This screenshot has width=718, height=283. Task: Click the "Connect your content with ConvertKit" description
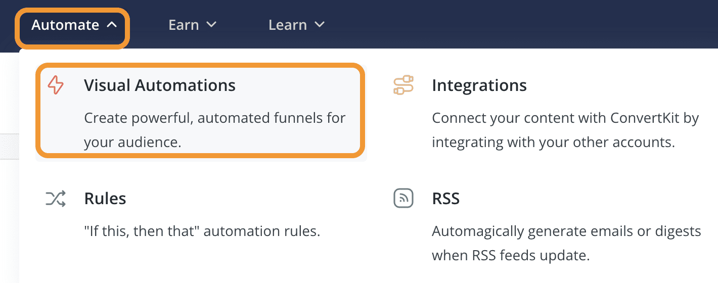click(x=565, y=118)
